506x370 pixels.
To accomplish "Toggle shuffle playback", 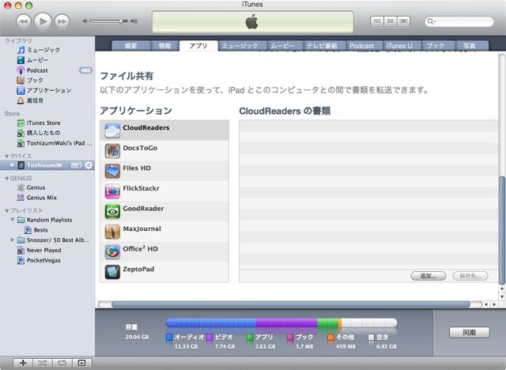I will pos(42,363).
